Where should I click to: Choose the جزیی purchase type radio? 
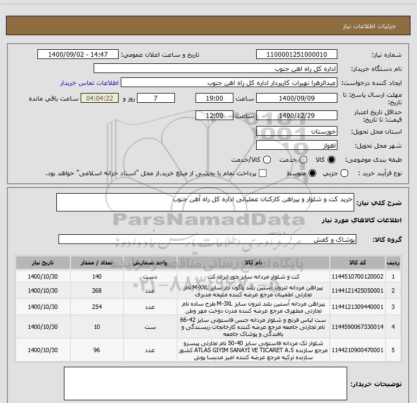(344, 174)
